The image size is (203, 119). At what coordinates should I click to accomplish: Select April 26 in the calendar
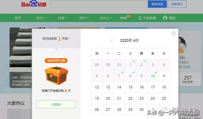click(97, 109)
